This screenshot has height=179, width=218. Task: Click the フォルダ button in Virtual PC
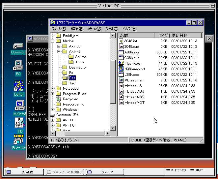(x=105, y=172)
